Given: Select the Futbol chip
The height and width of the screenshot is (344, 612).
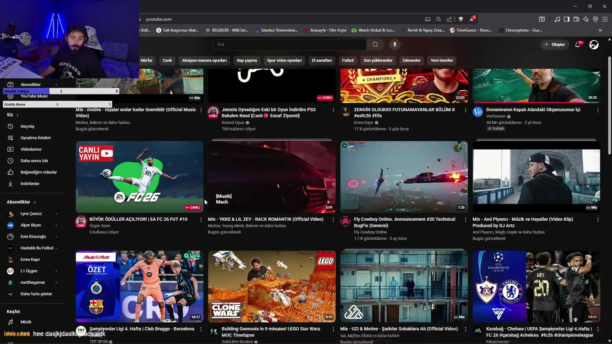Looking at the screenshot, I should point(348,61).
